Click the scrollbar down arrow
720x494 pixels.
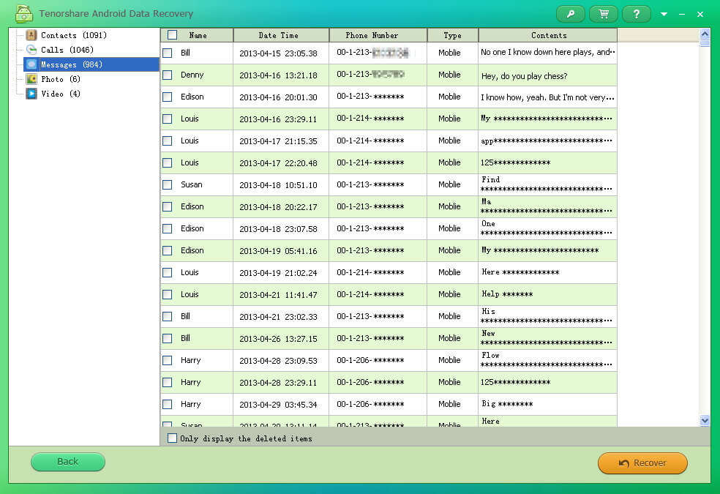coord(705,421)
